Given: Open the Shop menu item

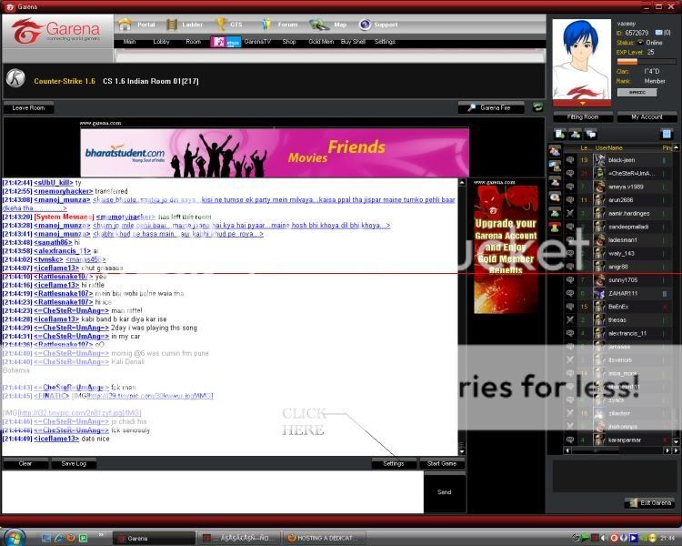Looking at the screenshot, I should (289, 42).
